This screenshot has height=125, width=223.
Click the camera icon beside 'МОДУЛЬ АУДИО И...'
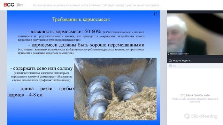tap(170, 61)
